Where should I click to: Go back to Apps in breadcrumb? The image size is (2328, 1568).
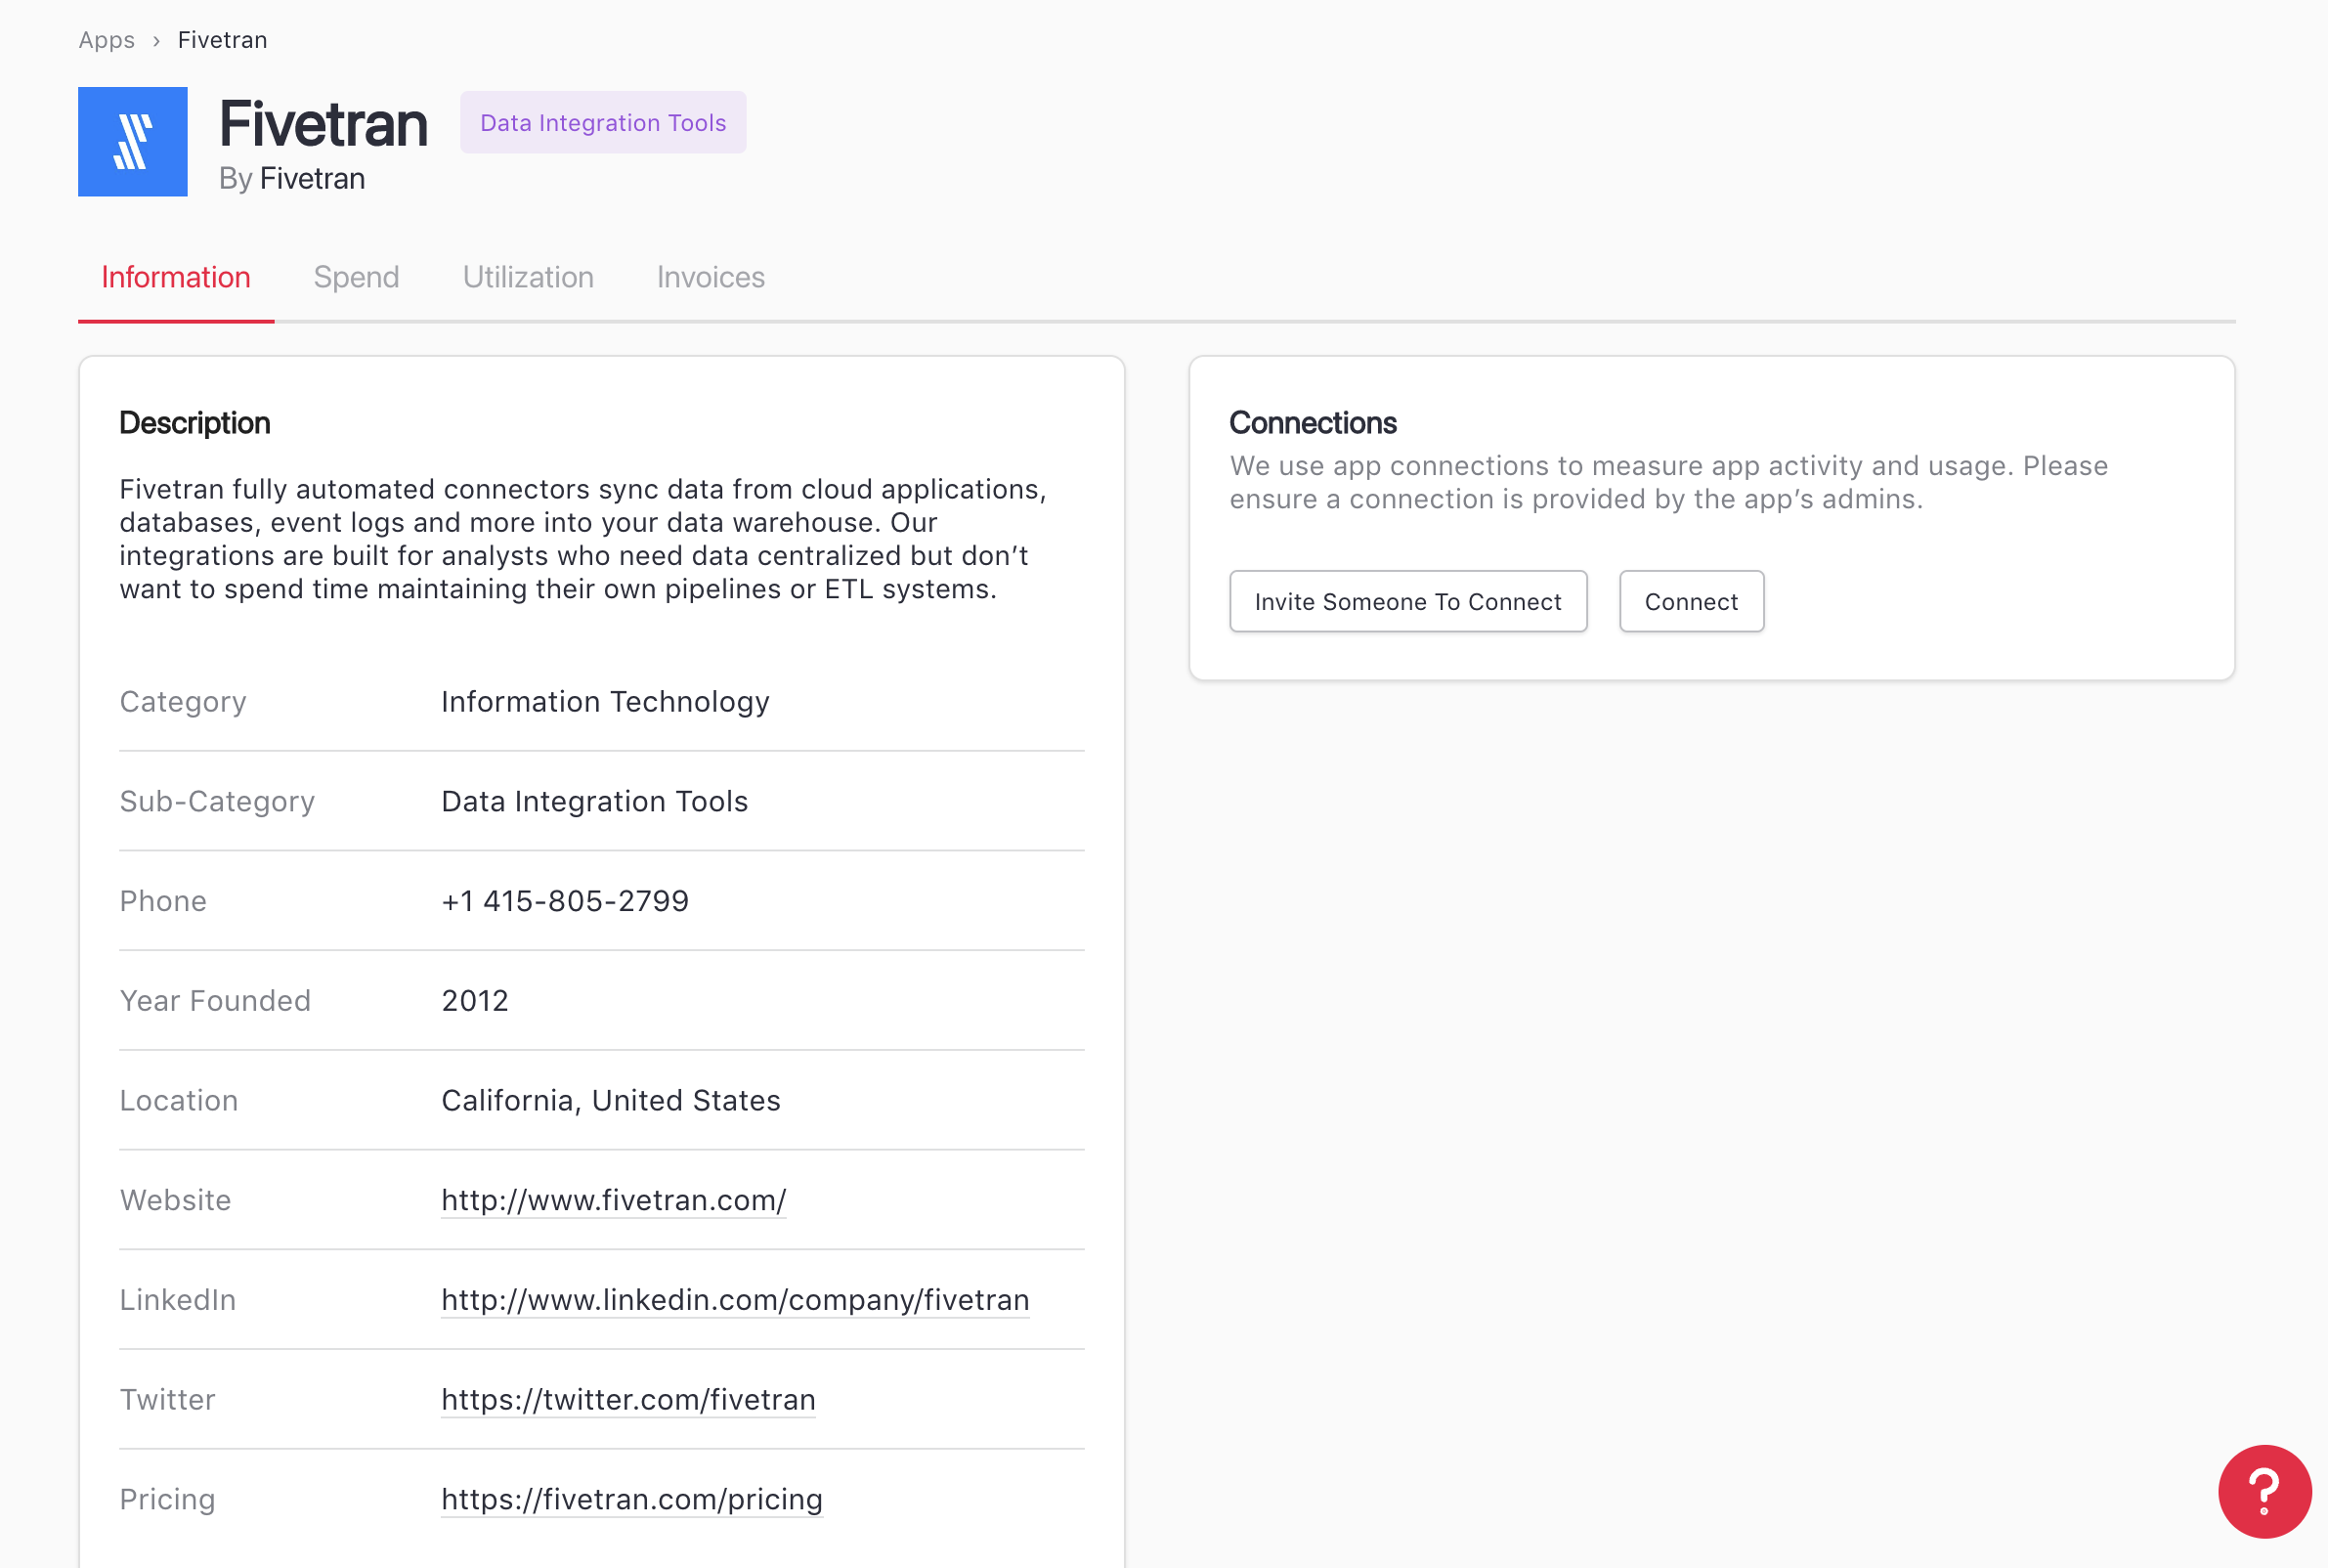[106, 40]
